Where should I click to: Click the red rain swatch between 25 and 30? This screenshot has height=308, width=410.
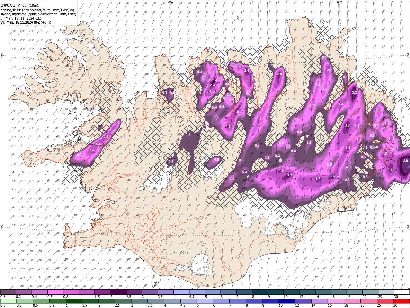[385, 301]
